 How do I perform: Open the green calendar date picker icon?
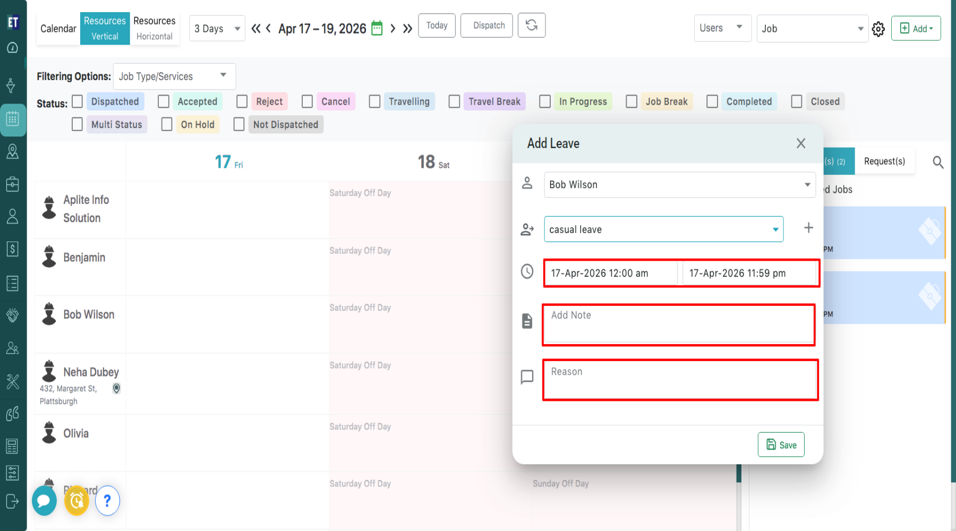(377, 28)
